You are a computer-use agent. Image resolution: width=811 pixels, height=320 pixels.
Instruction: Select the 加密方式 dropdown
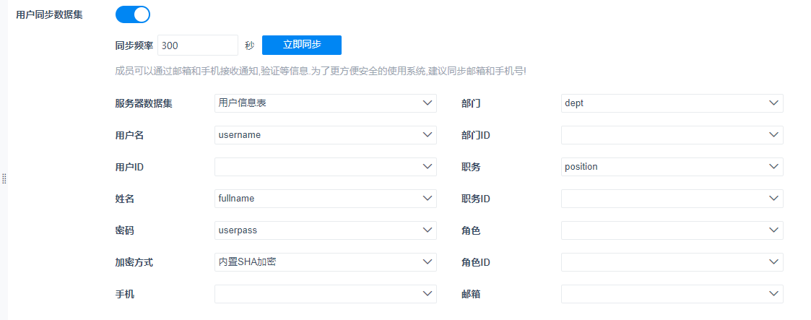click(x=325, y=262)
